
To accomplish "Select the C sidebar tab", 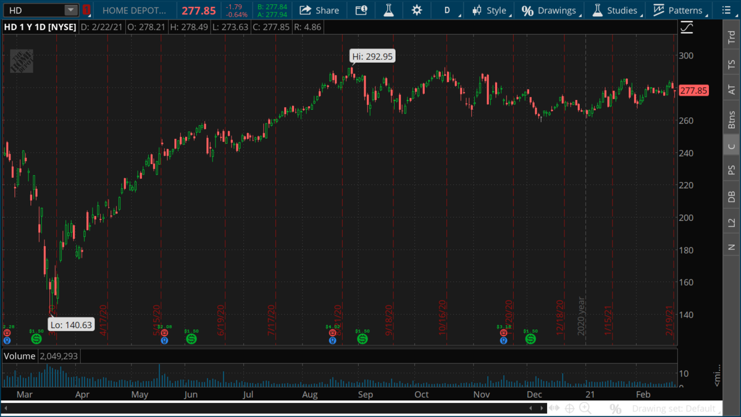I will click(732, 146).
